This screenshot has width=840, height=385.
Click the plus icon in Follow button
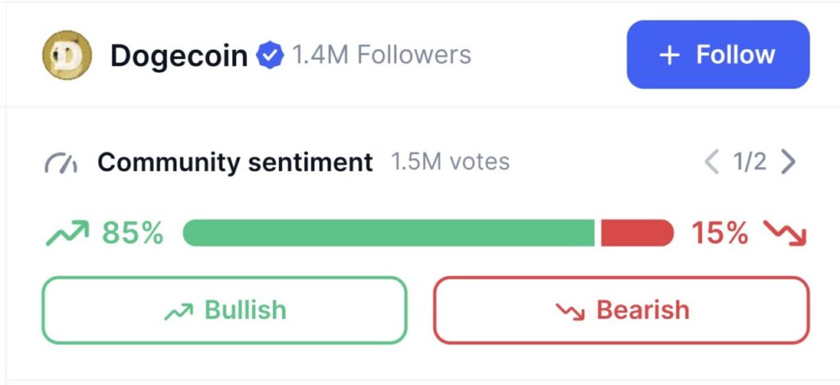[x=670, y=55]
